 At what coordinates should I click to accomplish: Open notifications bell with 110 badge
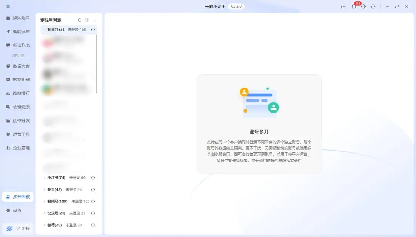pyautogui.click(x=354, y=7)
